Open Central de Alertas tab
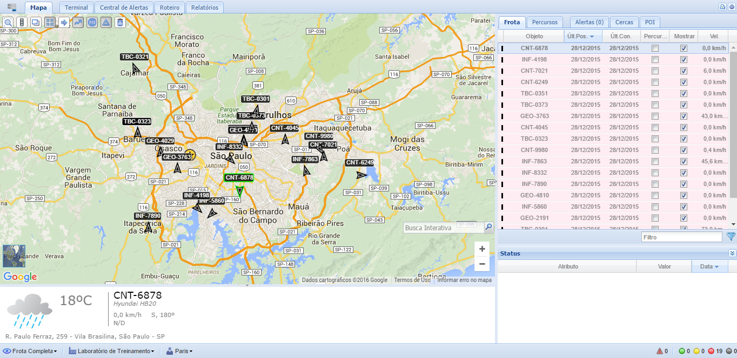Screen dimensions: 737x358 click(124, 8)
